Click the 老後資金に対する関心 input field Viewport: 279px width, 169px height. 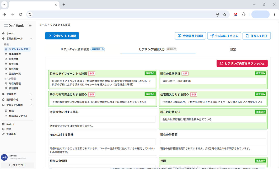pos(102,119)
